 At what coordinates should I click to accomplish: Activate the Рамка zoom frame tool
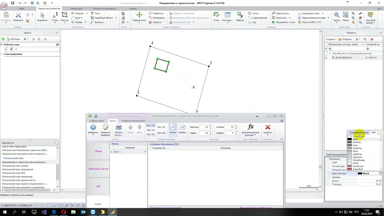346,17
